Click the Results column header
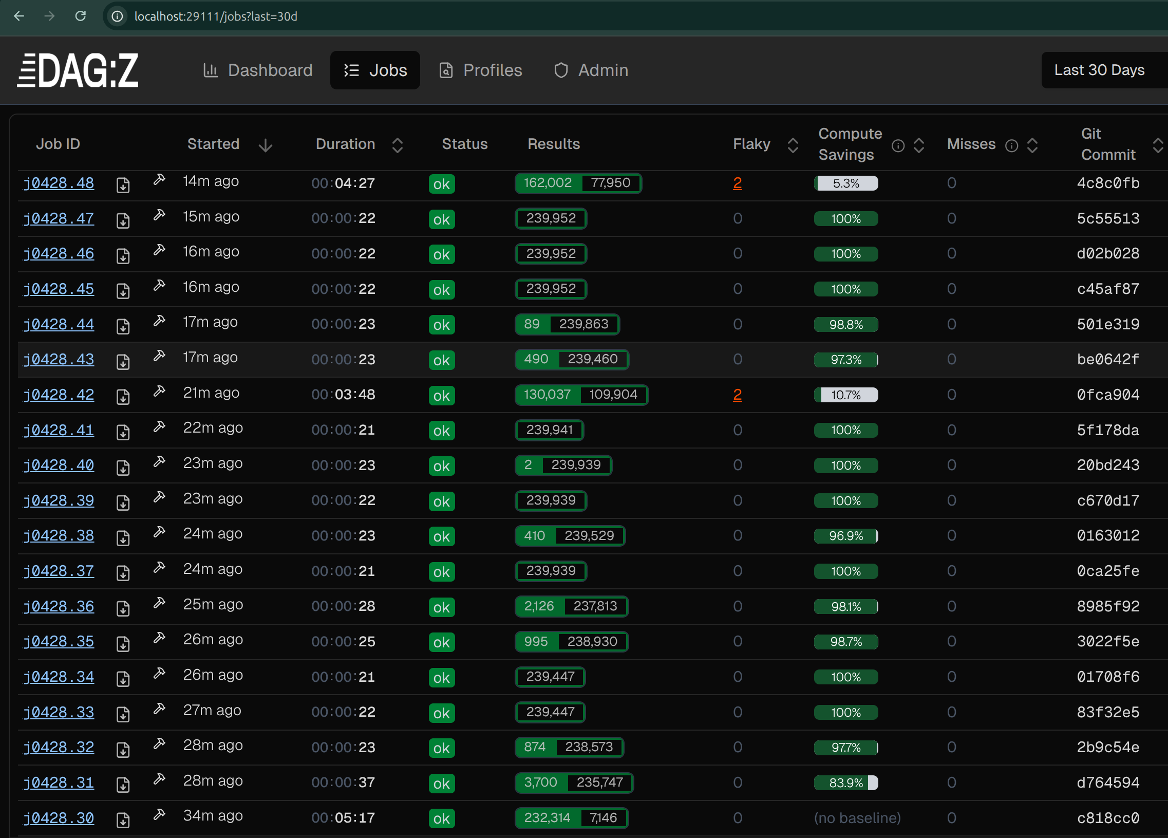Screen dimensions: 1168x838 [x=554, y=144]
